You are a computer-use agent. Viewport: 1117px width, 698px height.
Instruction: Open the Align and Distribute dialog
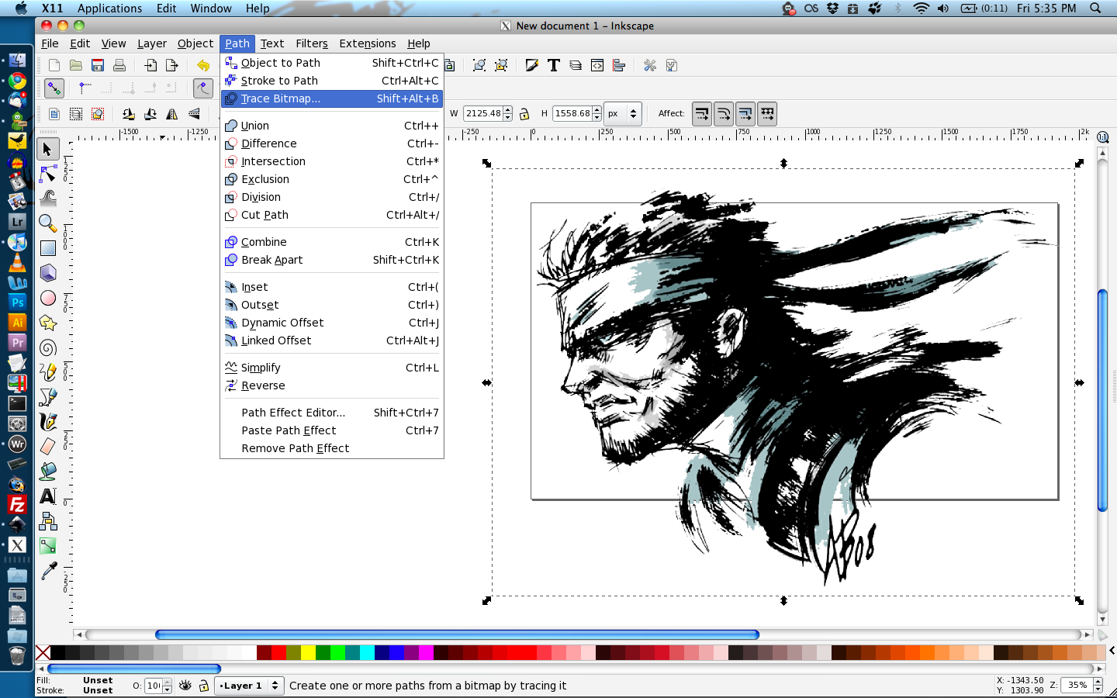coord(619,65)
